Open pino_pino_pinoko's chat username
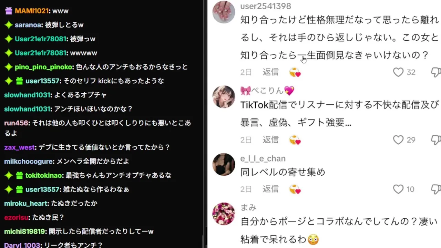The image size is (441, 248). click(x=44, y=67)
